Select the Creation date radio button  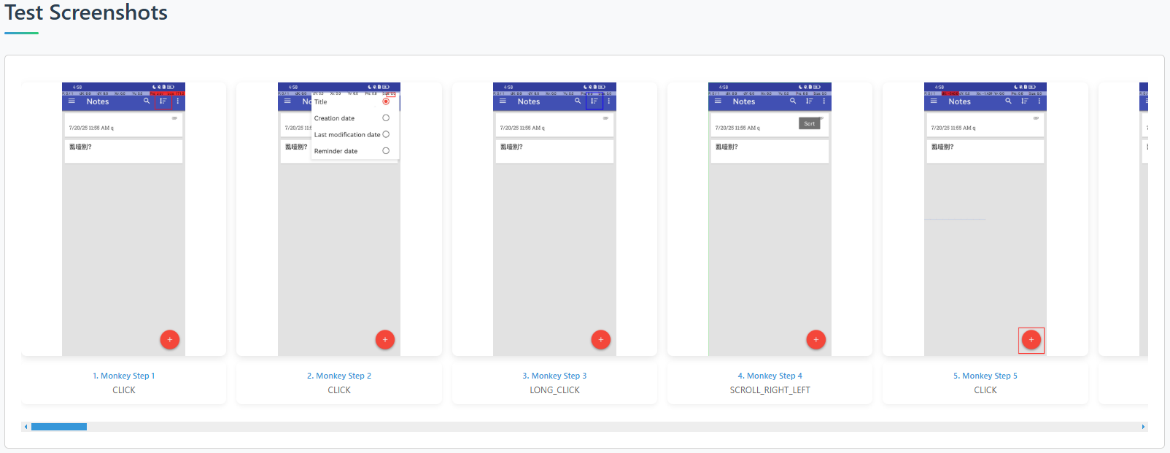point(386,118)
